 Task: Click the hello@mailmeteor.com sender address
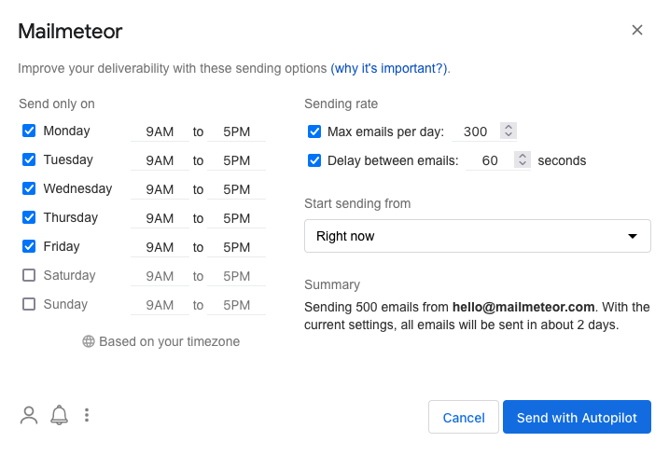(x=523, y=307)
